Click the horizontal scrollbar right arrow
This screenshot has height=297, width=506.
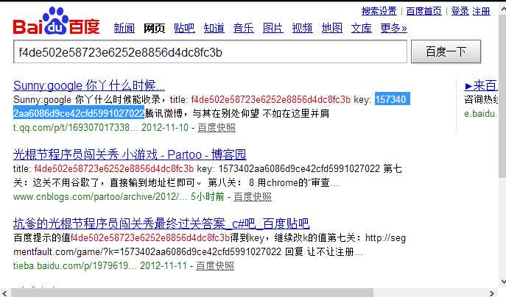[492, 293]
